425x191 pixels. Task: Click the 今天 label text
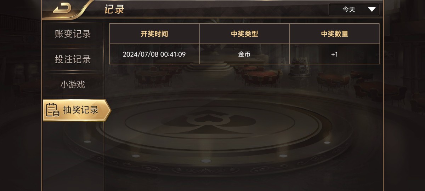349,10
